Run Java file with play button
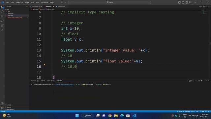The height and width of the screenshot is (119, 211). point(200,7)
